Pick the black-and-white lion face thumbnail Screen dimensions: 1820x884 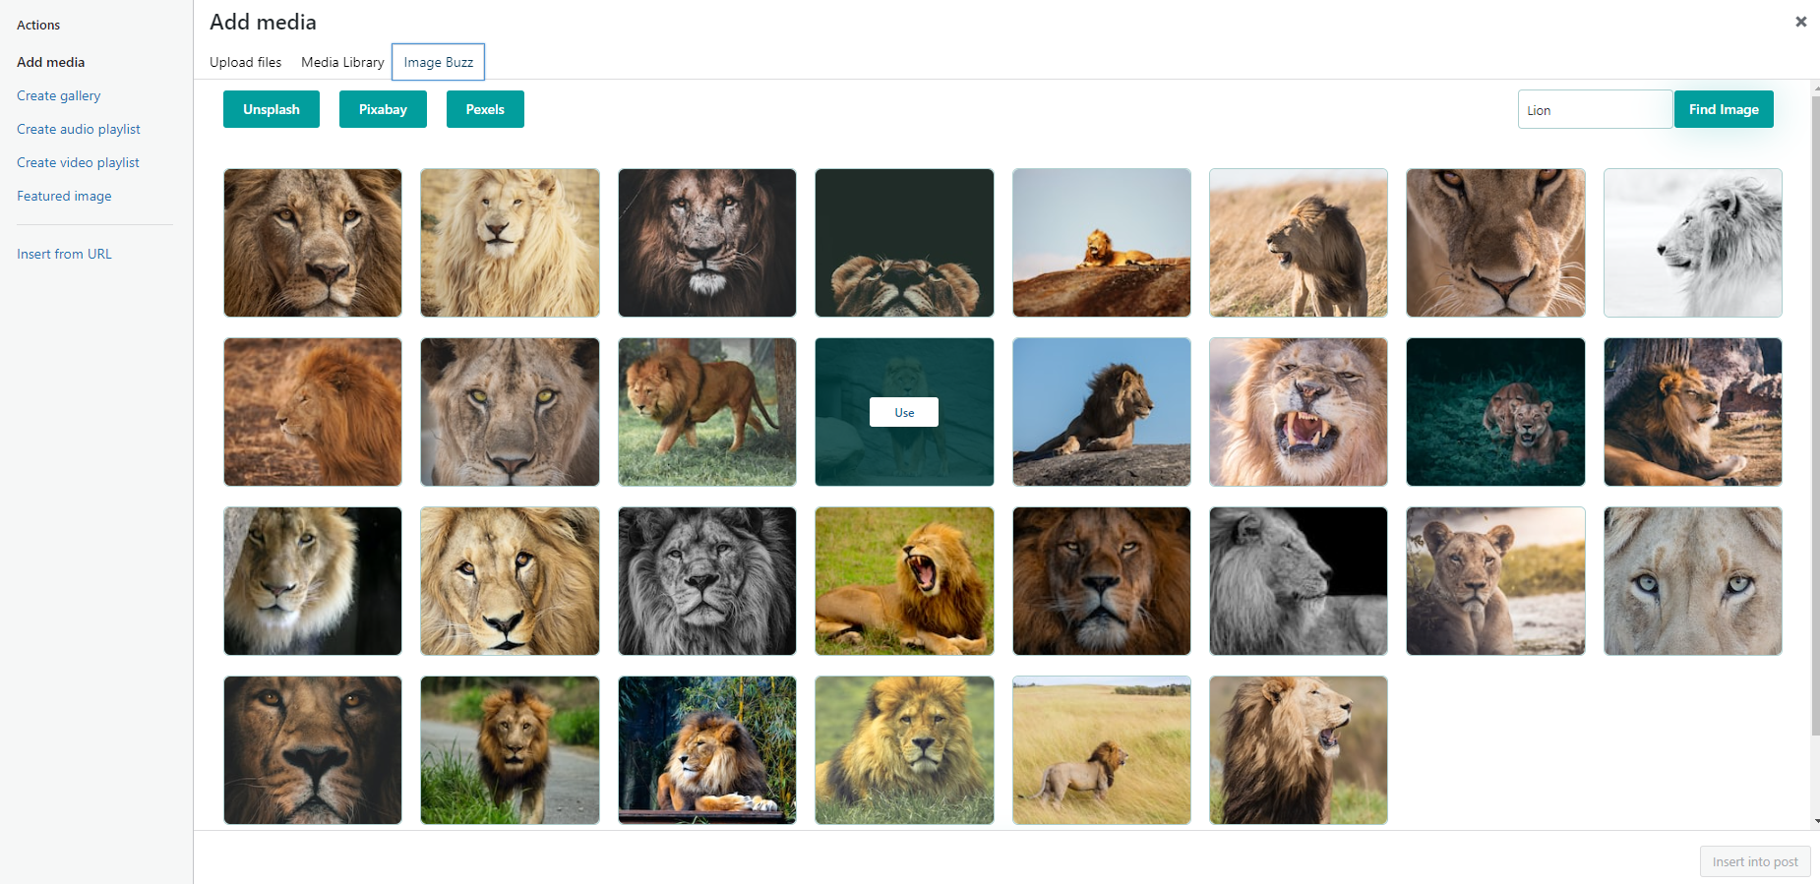706,581
